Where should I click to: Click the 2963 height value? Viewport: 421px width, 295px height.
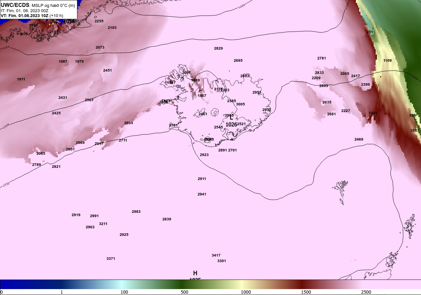click(x=90, y=227)
